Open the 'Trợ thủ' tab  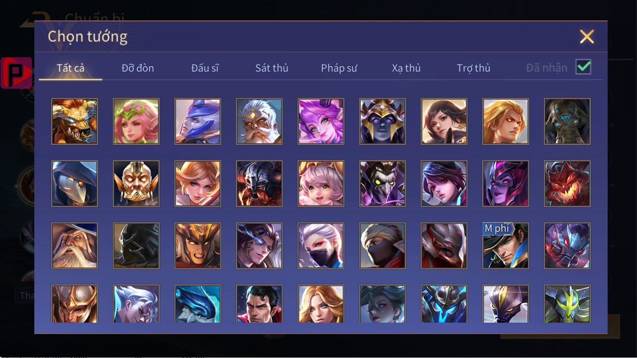473,68
